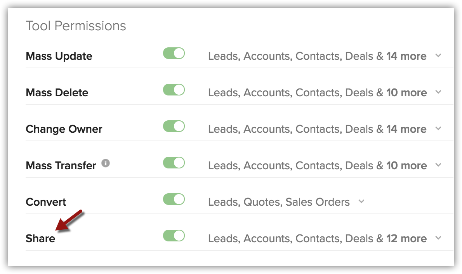Viewport: 462px width, 274px height.
Task: Disable the Mass Update toggle
Action: click(x=174, y=53)
